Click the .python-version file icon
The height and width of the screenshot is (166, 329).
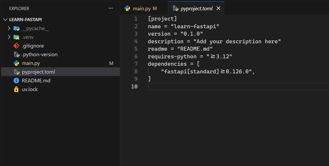[16, 55]
